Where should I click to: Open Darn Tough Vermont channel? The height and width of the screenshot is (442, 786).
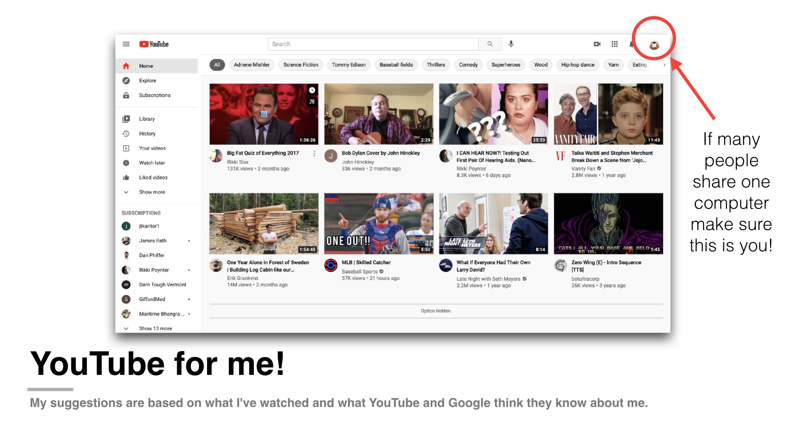(x=157, y=284)
